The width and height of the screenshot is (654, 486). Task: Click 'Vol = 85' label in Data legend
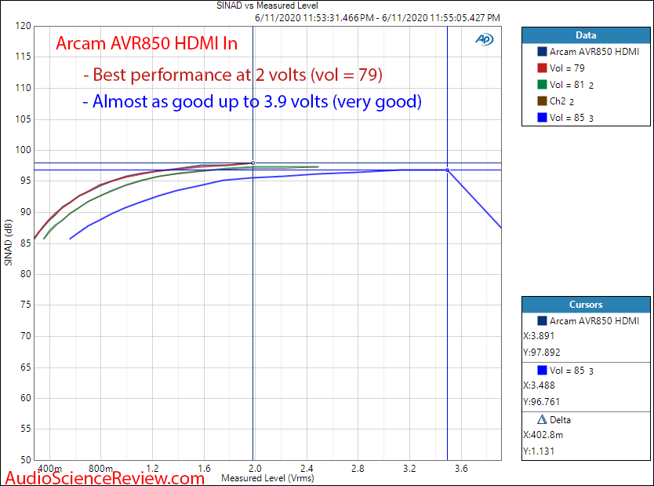[567, 118]
